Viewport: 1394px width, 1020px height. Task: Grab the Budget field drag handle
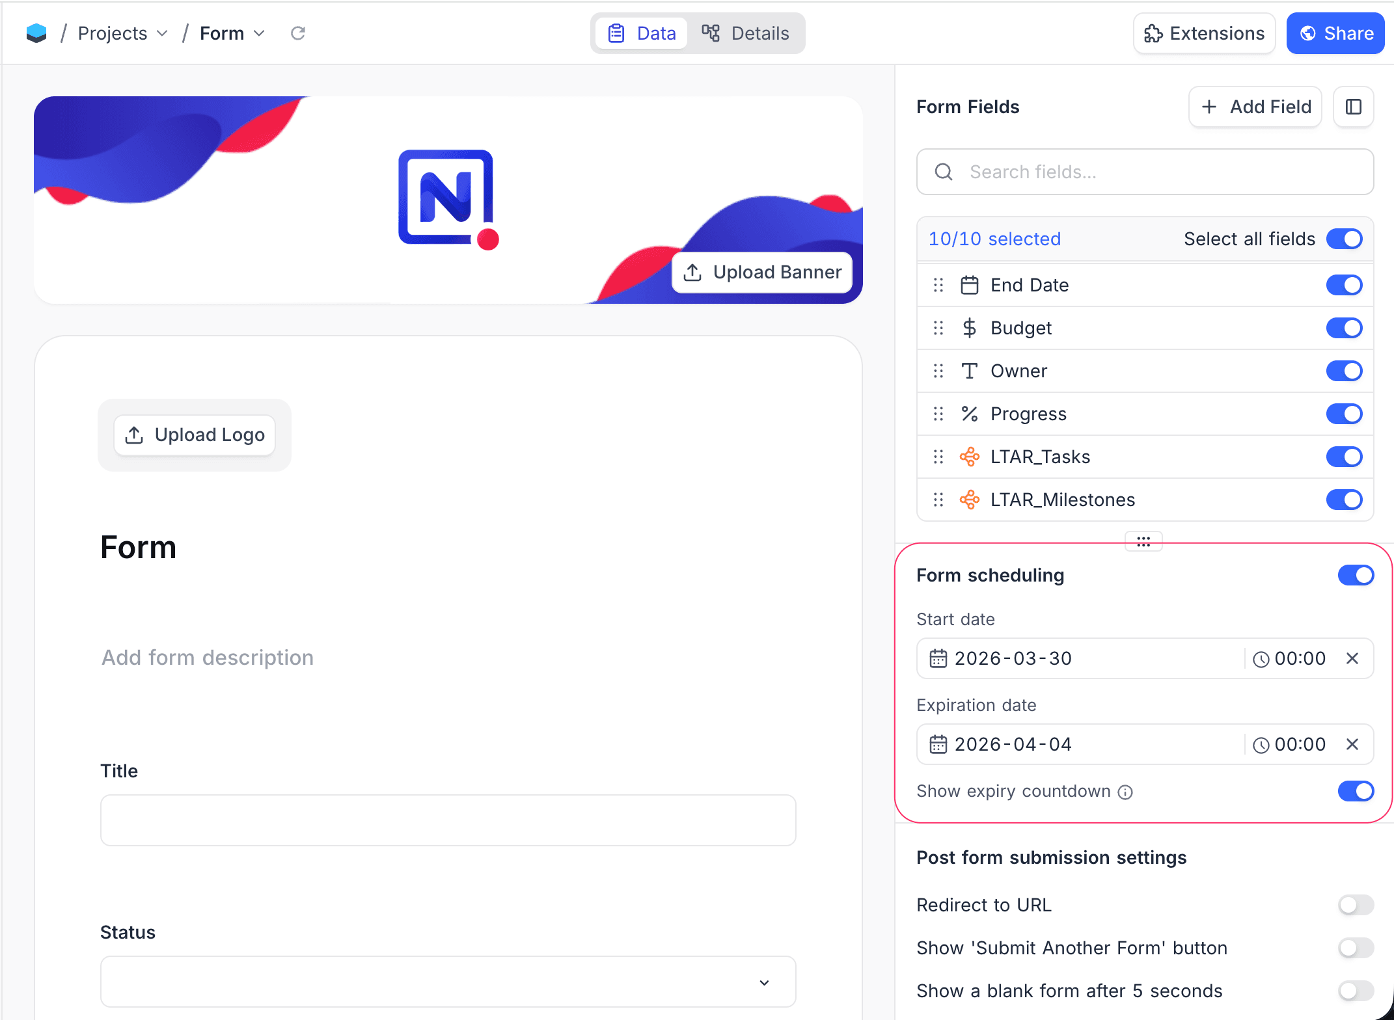[938, 328]
